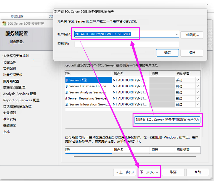Click the account name cell for Analysis Services
Image resolution: width=214 pixels, height=181 pixels.
(x=131, y=92)
